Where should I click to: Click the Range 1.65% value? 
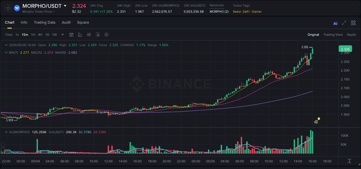click(x=164, y=45)
